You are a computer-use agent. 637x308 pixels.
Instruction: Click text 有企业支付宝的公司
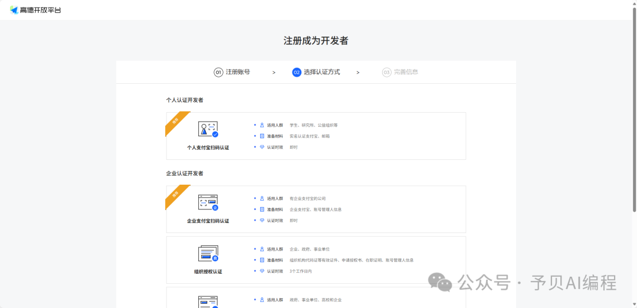click(x=307, y=199)
